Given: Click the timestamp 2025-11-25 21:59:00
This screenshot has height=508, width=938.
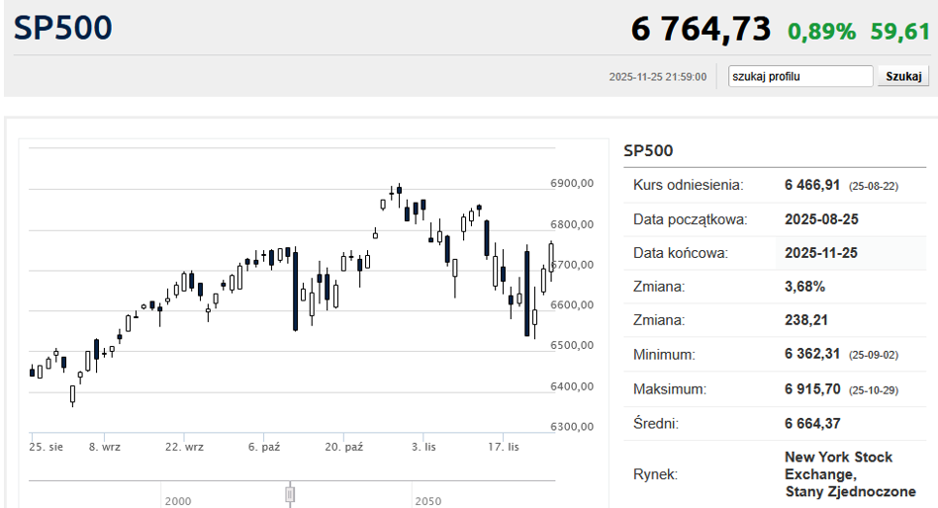Looking at the screenshot, I should click(657, 77).
